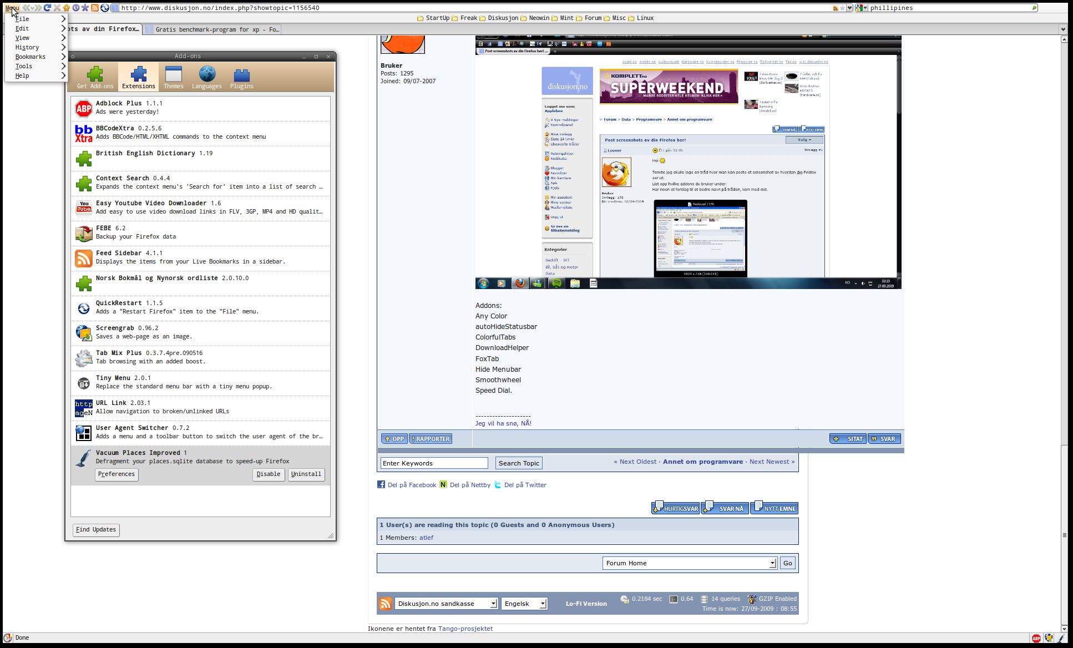This screenshot has height=648, width=1073.
Task: Click the Find Updates button
Action: click(96, 530)
